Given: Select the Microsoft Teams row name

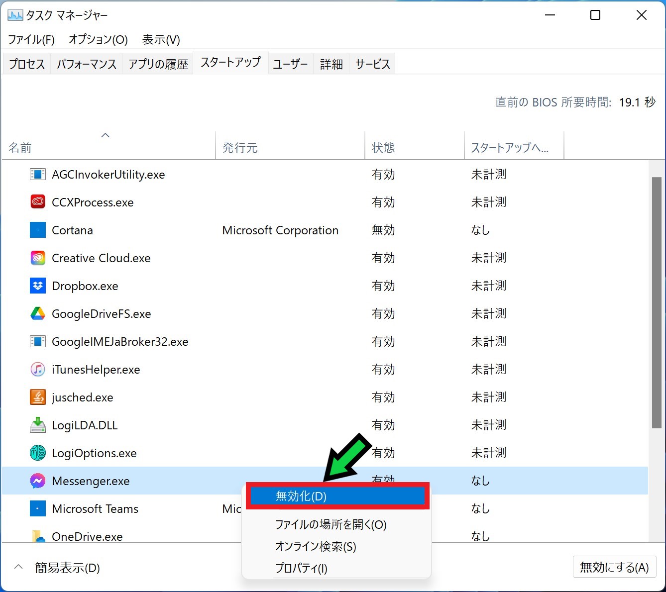Looking at the screenshot, I should pyautogui.click(x=95, y=509).
